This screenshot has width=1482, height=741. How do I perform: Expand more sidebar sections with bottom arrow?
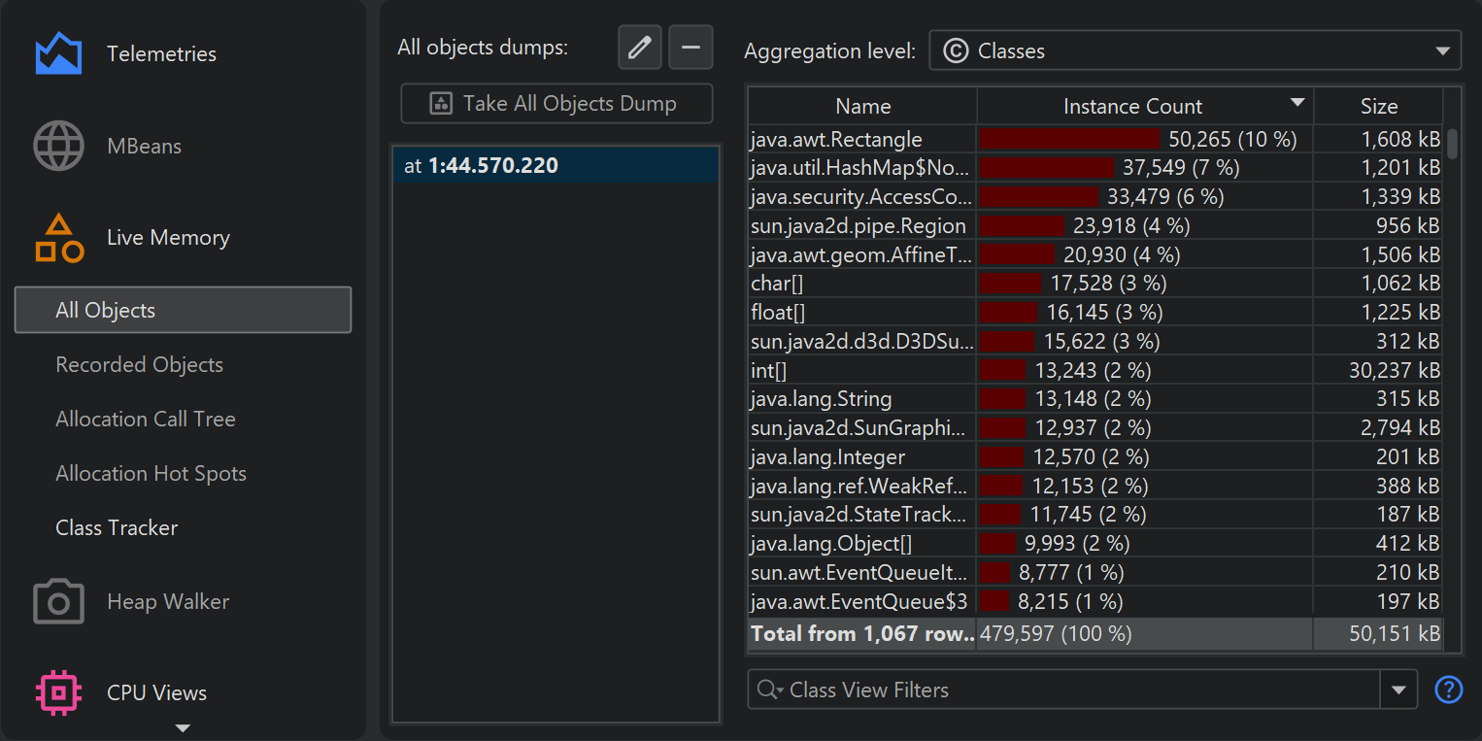[x=183, y=727]
